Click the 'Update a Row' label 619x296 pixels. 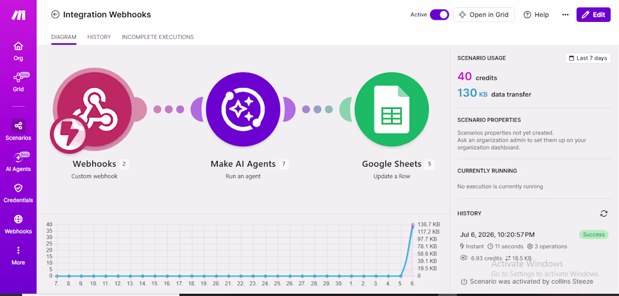(x=392, y=176)
